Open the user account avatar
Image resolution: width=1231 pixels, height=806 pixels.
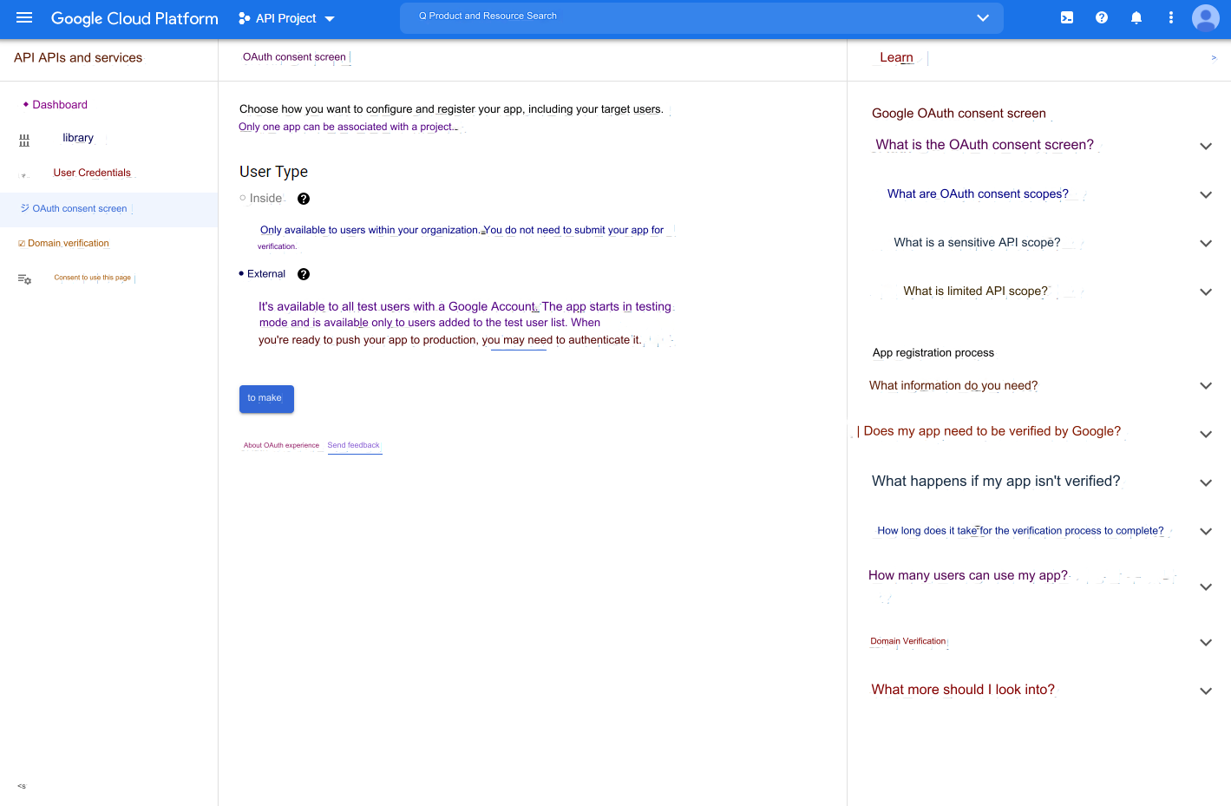pyautogui.click(x=1206, y=17)
